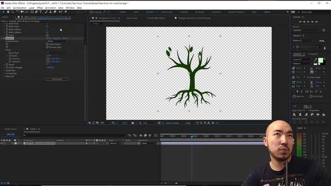Open the File menu

(3, 8)
